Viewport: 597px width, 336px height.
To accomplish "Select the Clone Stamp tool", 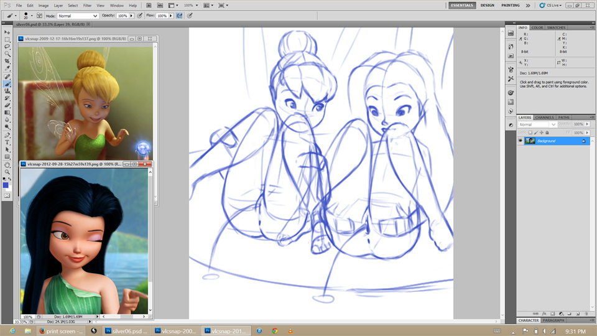I will point(7,91).
